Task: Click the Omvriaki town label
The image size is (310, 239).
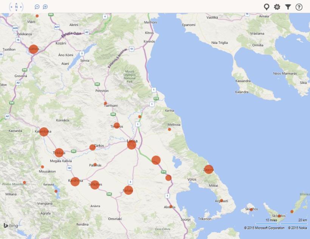Action: pos(115,219)
